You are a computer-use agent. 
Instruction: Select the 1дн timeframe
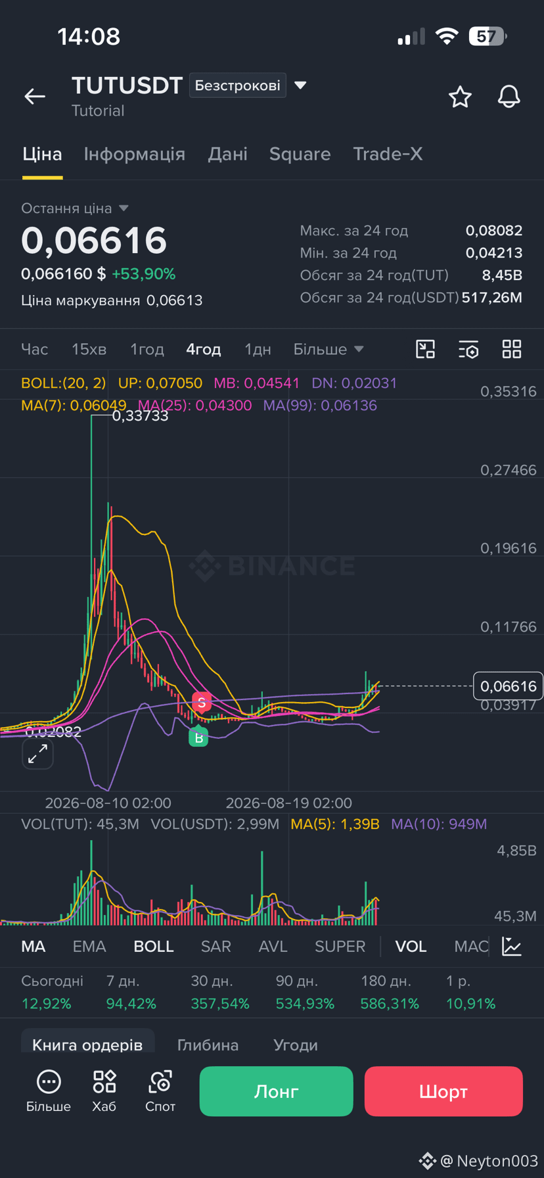258,349
